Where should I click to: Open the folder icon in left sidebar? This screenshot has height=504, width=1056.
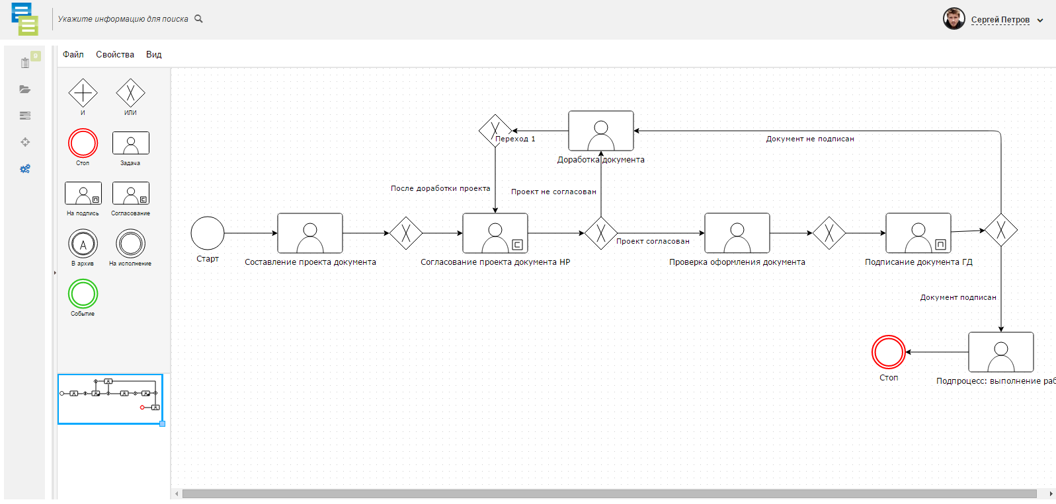pyautogui.click(x=25, y=89)
